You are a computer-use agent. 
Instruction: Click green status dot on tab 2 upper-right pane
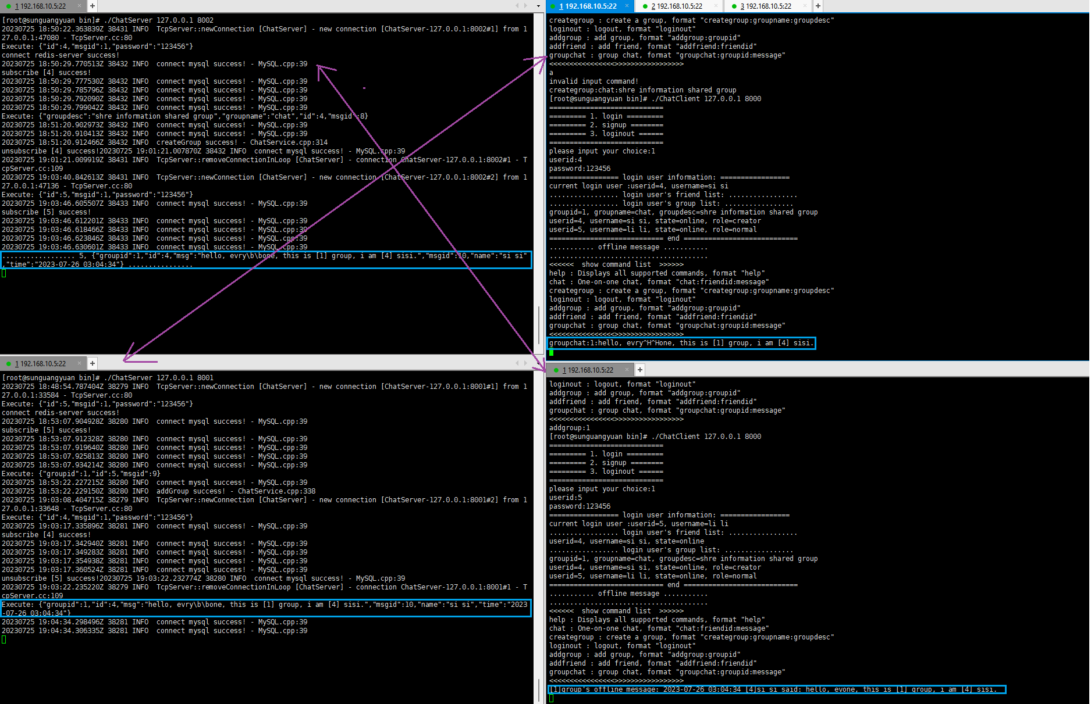tap(645, 6)
